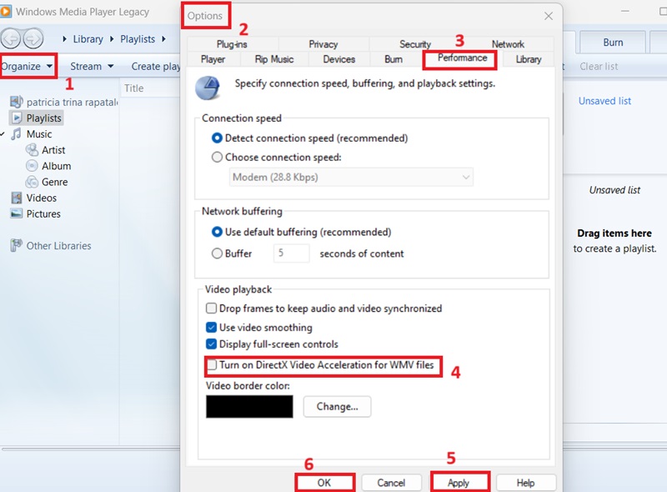Screen dimensions: 667x492
Task: Click the Unsaved list link
Action: (604, 101)
